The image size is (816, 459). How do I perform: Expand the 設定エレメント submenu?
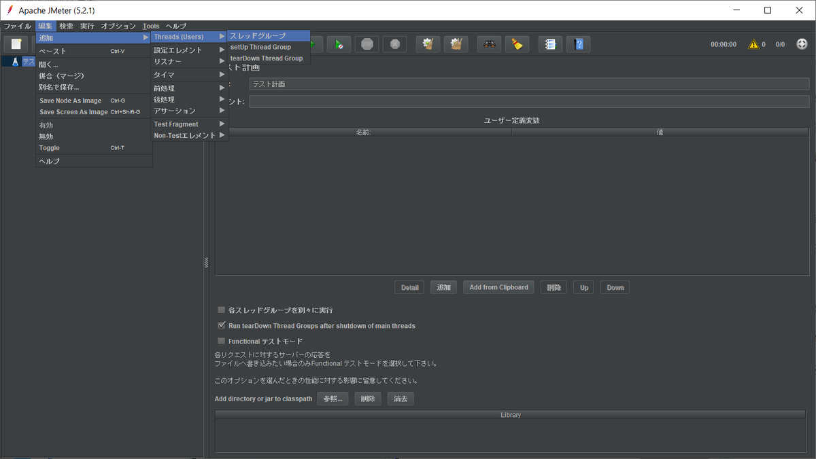tap(189, 50)
